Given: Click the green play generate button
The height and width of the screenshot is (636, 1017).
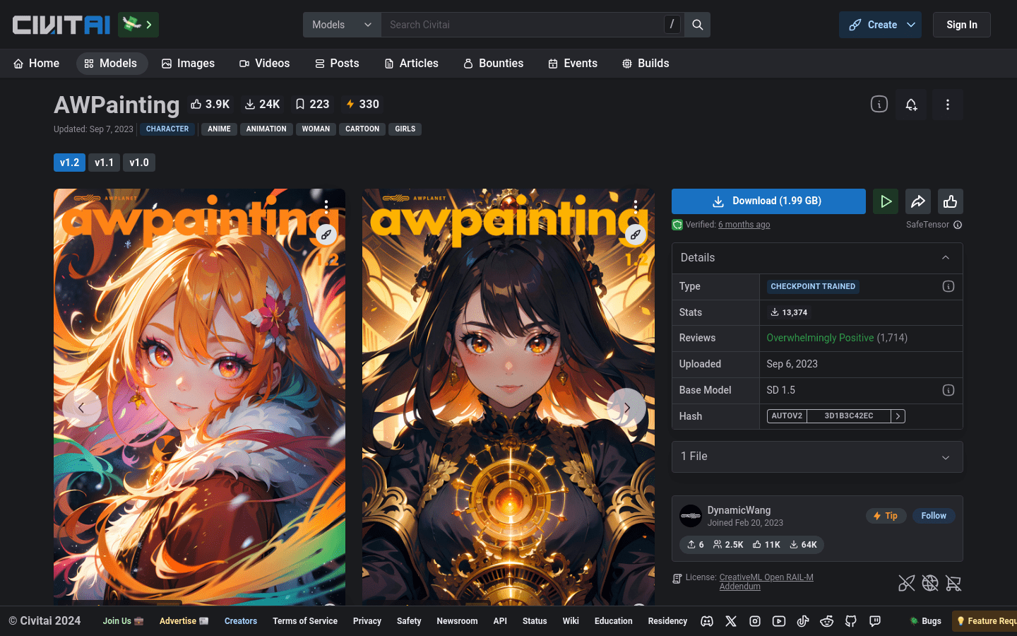Looking at the screenshot, I should pos(886,201).
